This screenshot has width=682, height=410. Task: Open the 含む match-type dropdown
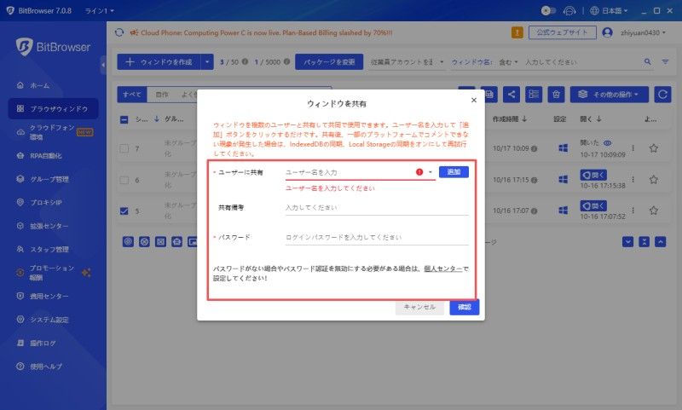[508, 62]
